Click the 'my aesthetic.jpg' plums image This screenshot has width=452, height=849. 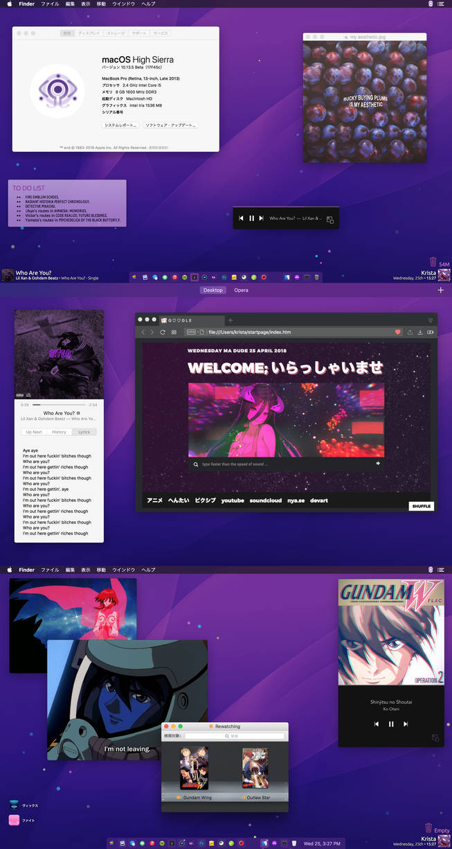point(365,101)
